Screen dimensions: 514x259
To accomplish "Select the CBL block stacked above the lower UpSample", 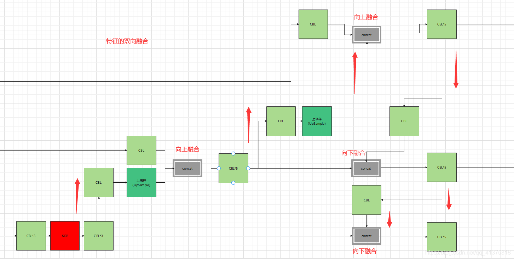I will pyautogui.click(x=142, y=150).
